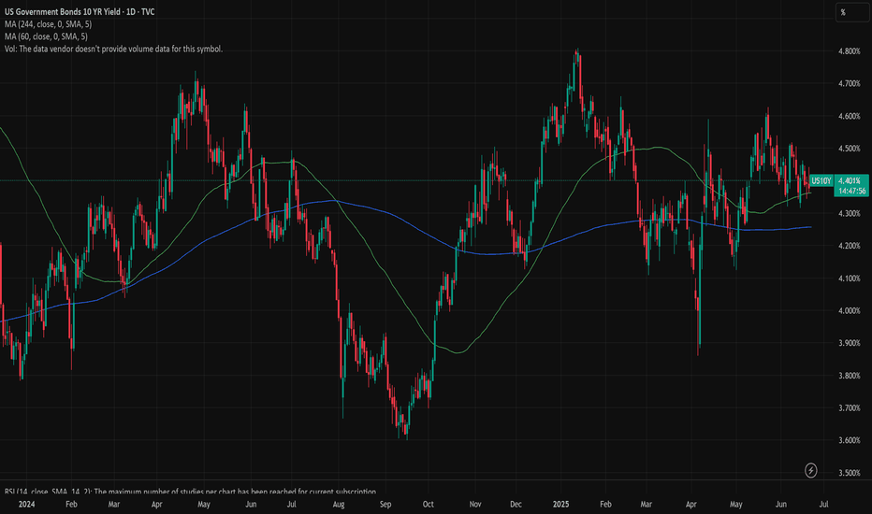Click the Oct time axis label
This screenshot has height=514, width=872.
coord(428,504)
